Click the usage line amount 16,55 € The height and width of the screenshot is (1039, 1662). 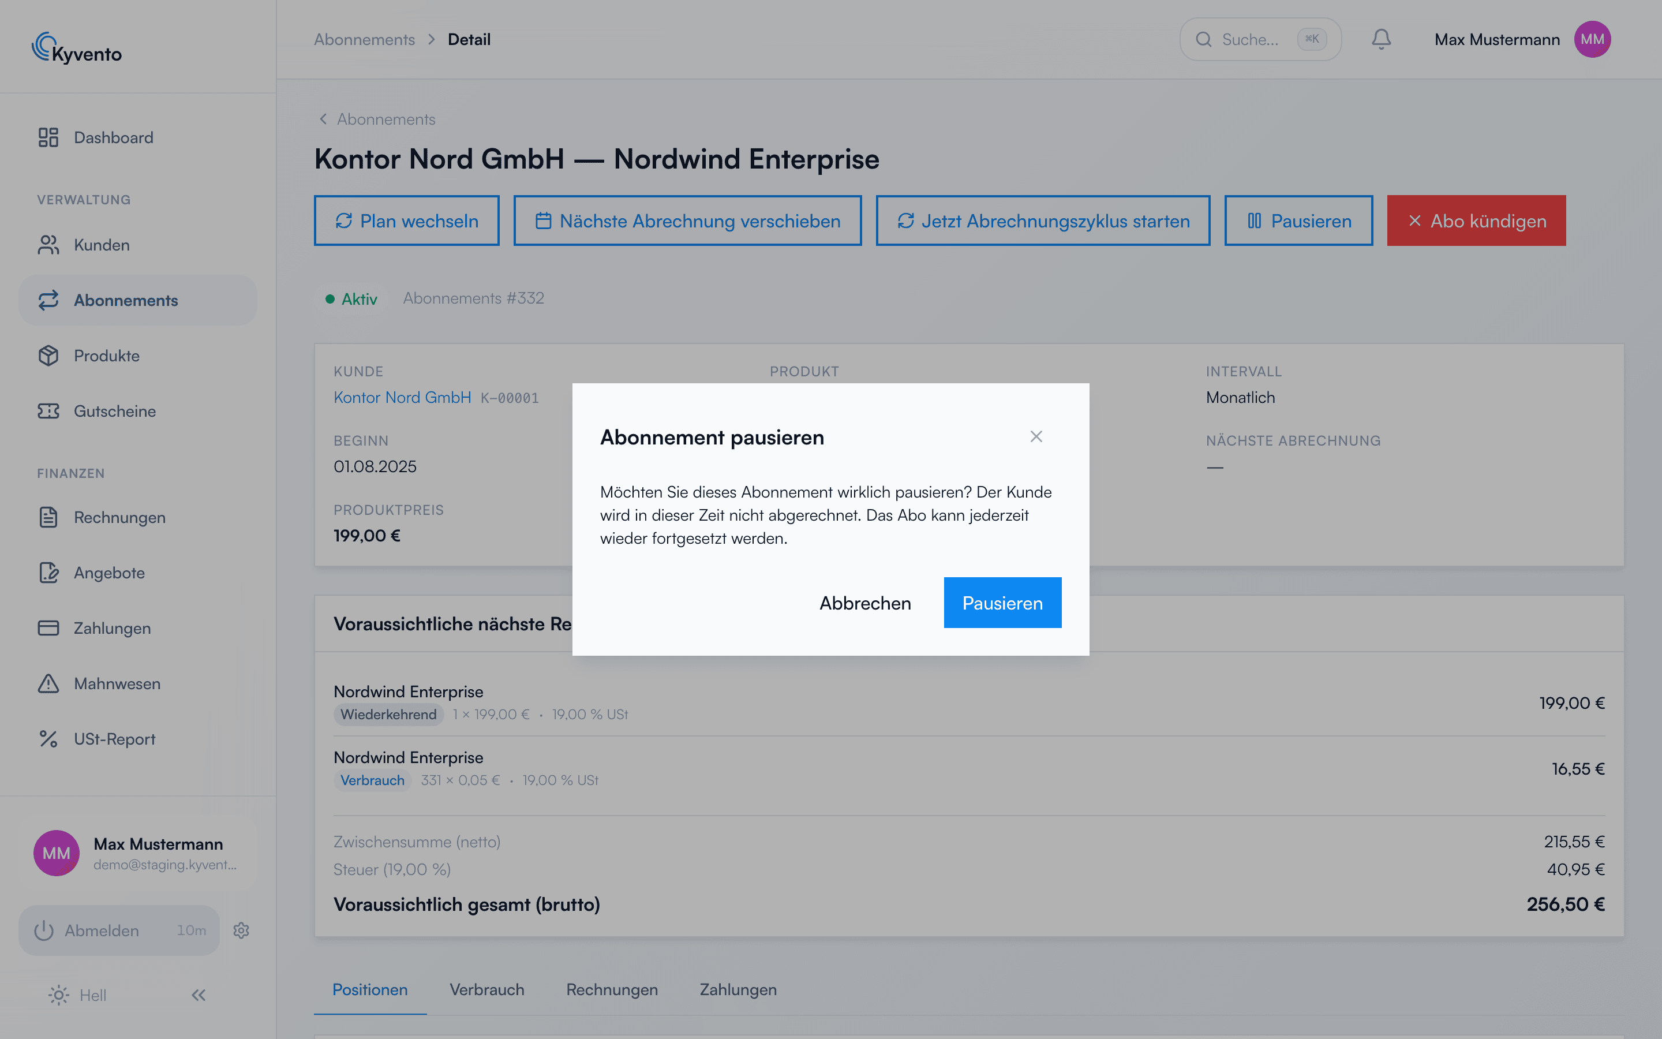point(1578,769)
